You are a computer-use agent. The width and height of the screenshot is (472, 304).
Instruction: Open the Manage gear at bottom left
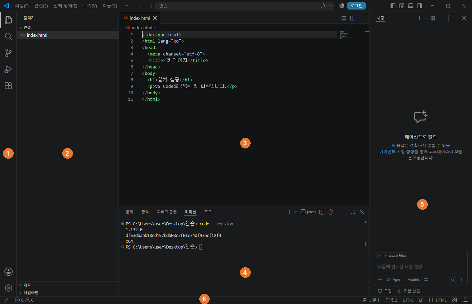(x=9, y=288)
